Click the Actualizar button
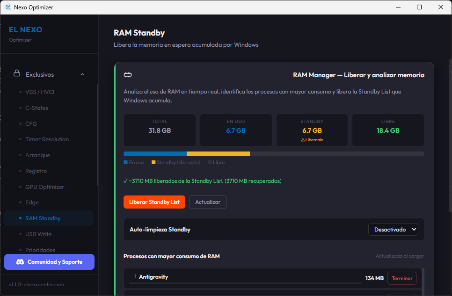The height and width of the screenshot is (296, 452). [208, 202]
